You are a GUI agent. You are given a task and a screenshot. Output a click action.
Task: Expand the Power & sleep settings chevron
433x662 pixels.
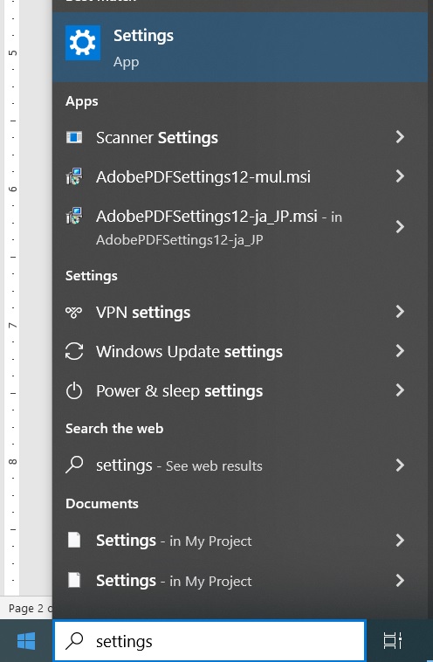coord(400,390)
